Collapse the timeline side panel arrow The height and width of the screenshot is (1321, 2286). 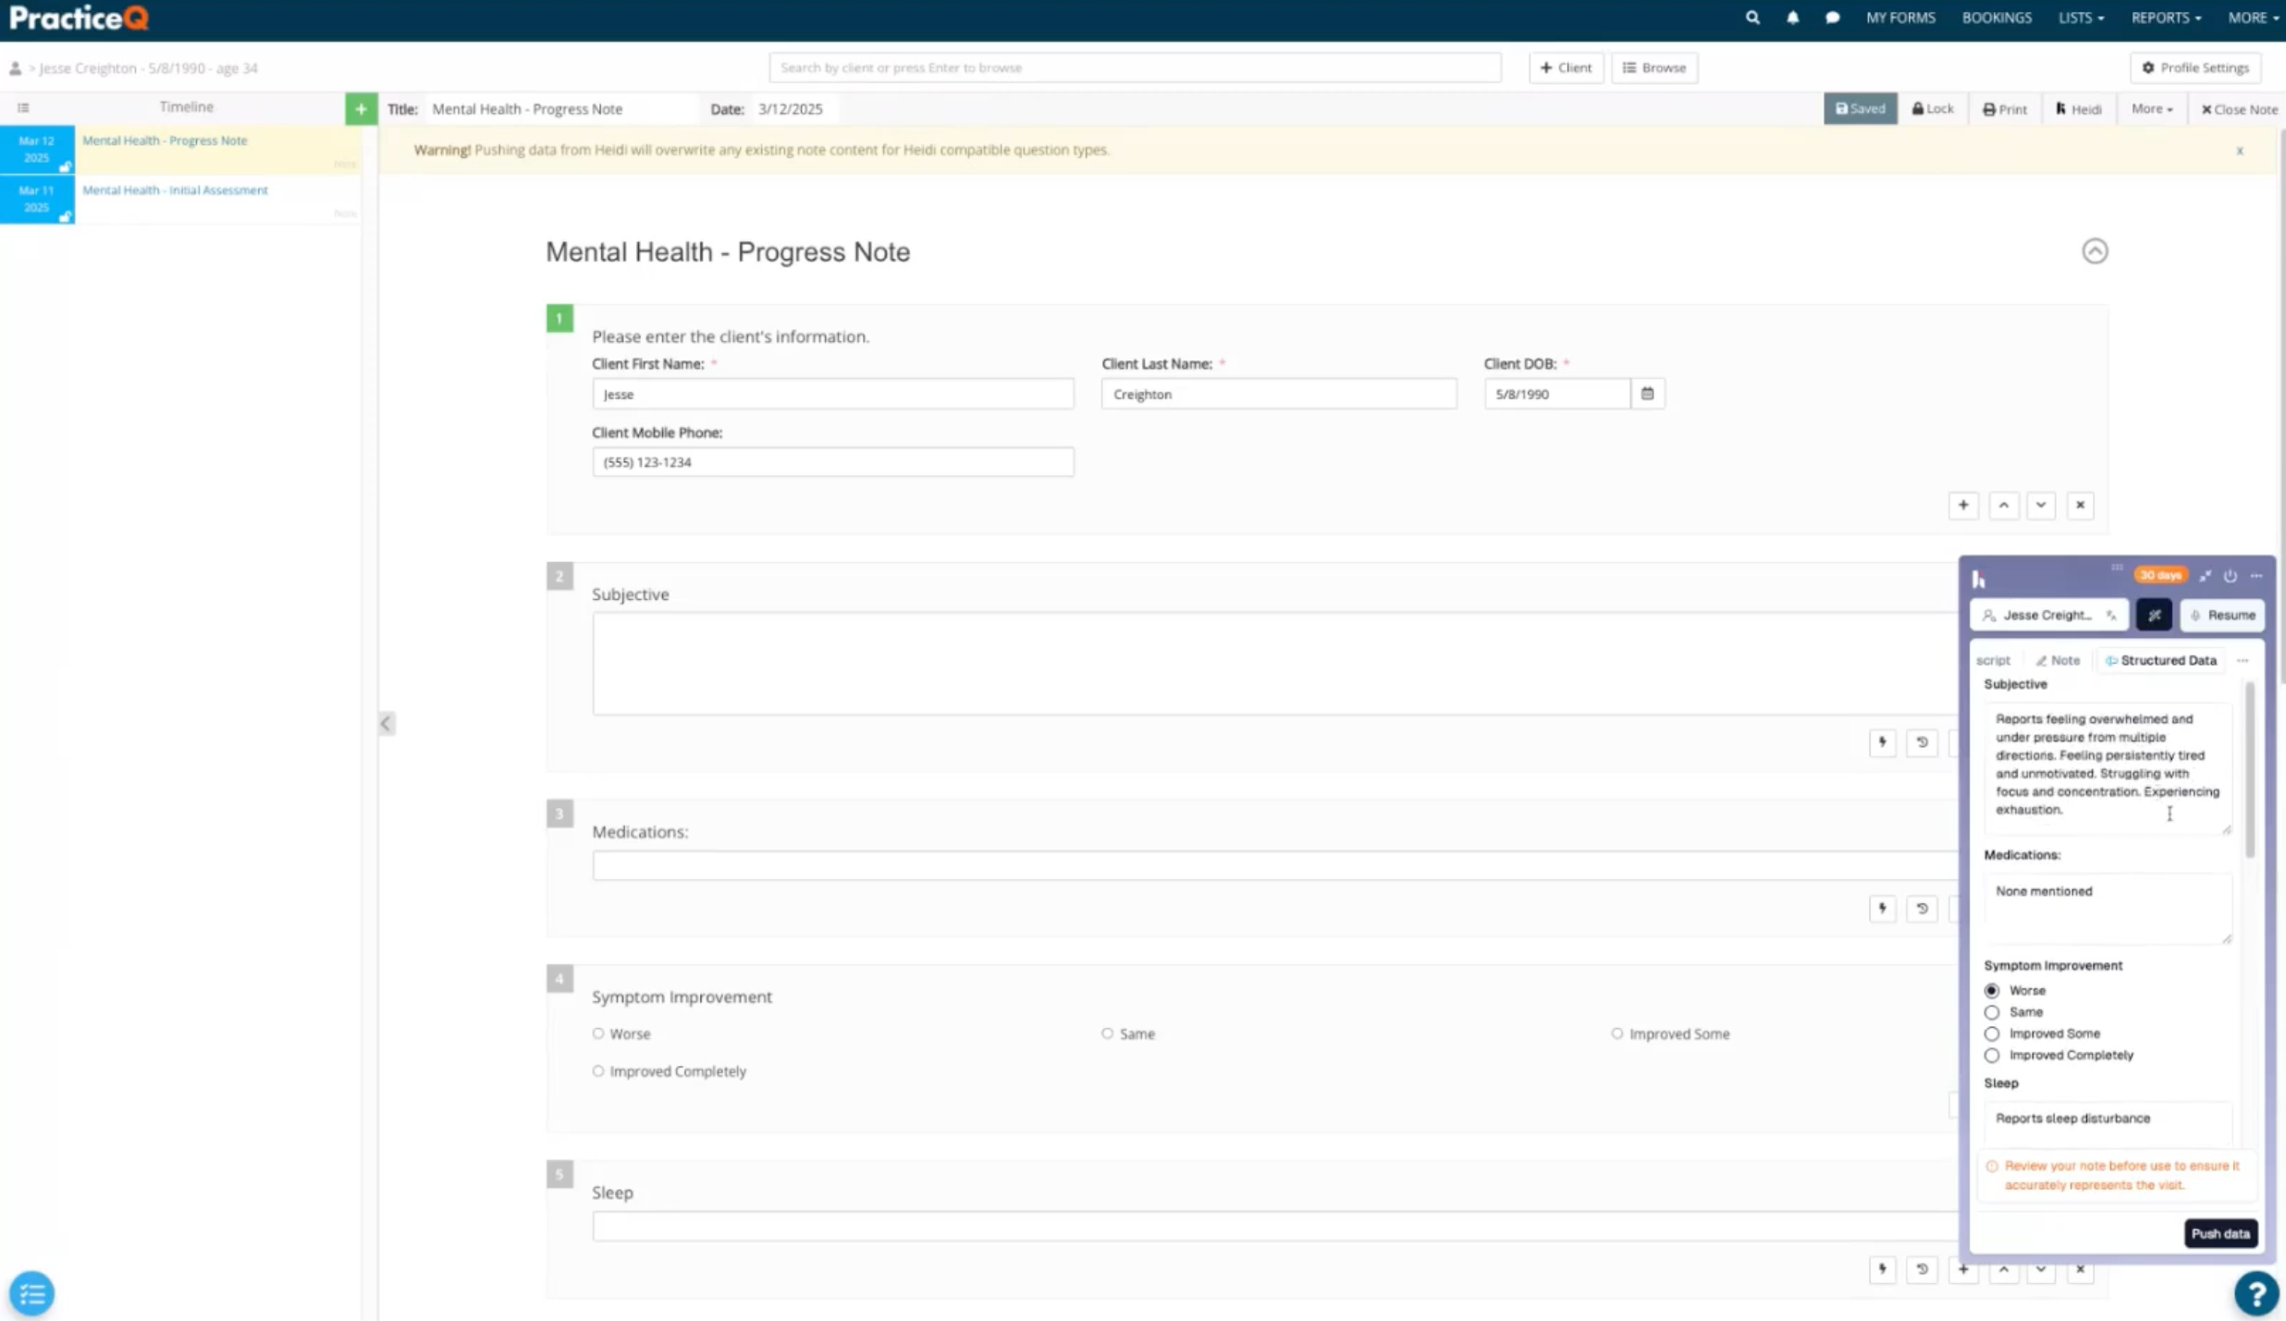[x=387, y=723]
